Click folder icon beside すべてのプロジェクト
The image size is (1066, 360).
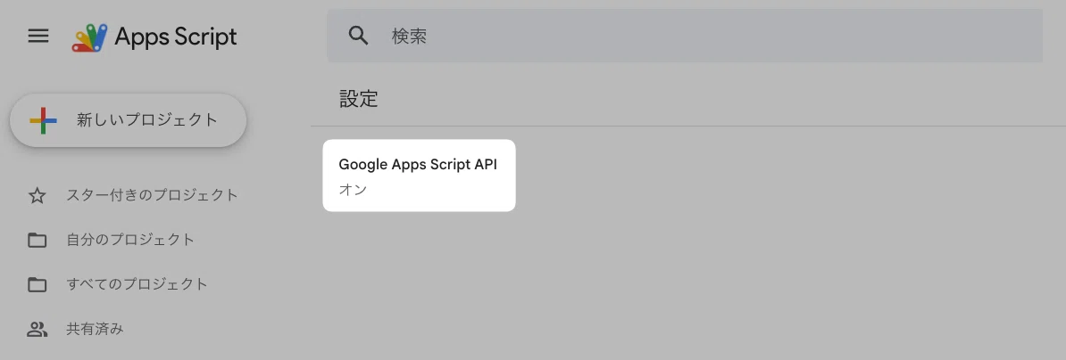point(37,284)
